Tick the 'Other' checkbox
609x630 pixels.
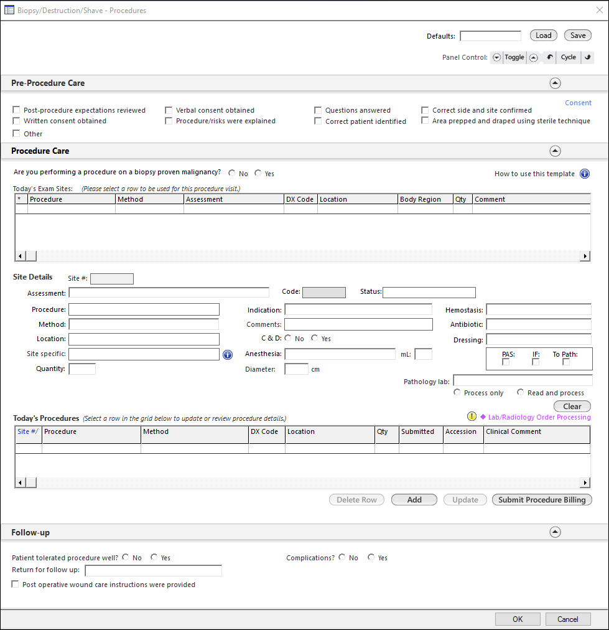pos(16,133)
